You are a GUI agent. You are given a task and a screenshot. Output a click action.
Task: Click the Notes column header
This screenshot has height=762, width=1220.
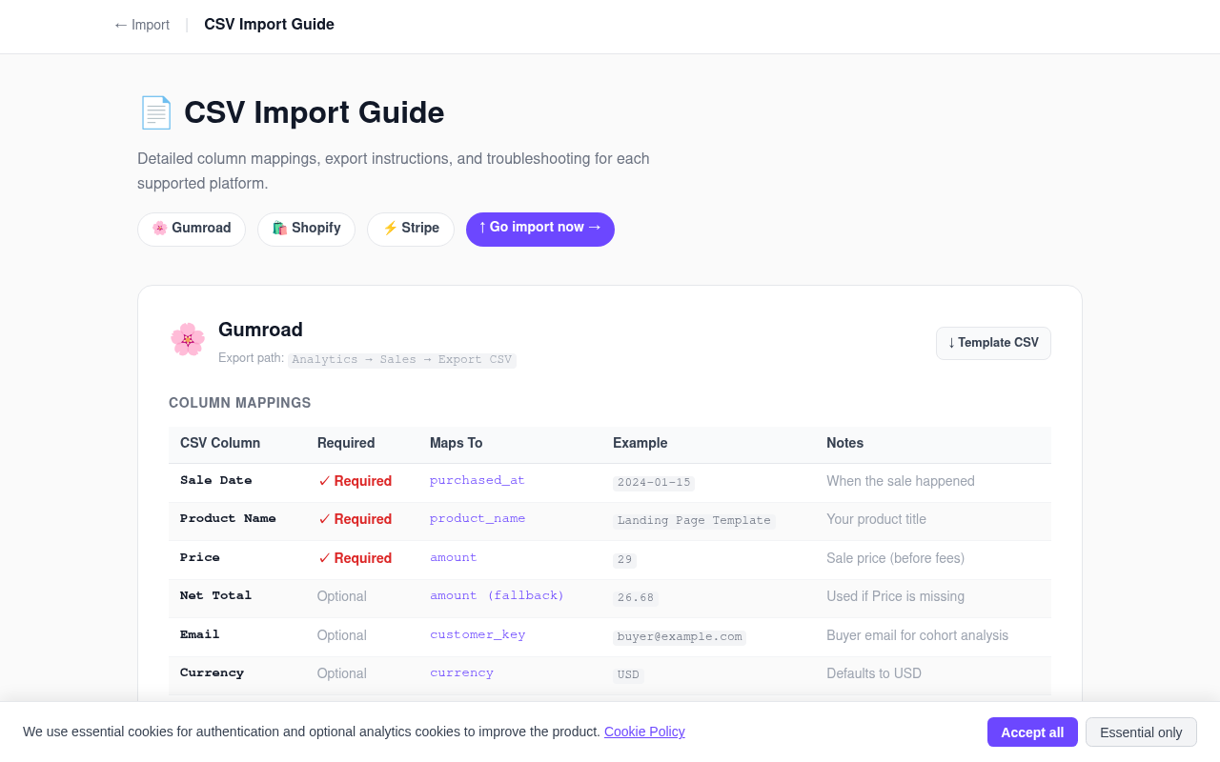(845, 443)
